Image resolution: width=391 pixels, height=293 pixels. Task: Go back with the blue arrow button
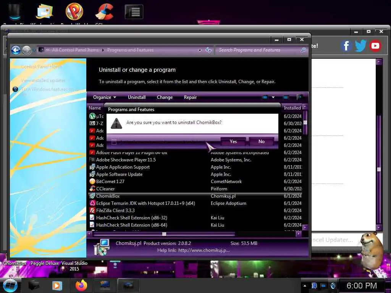click(x=16, y=50)
